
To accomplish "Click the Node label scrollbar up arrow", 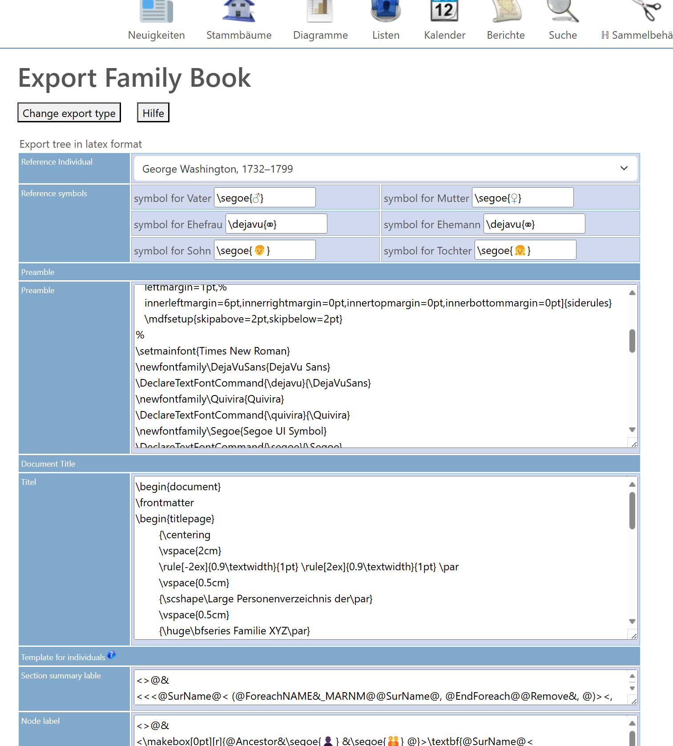I will tap(632, 723).
